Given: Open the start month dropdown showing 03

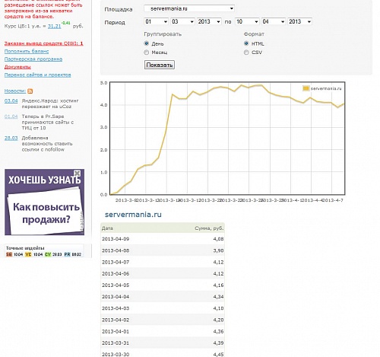Looking at the screenshot, I should pos(182,21).
